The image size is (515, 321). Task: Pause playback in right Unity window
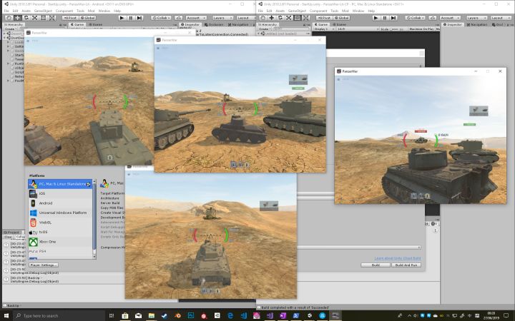[x=385, y=18]
